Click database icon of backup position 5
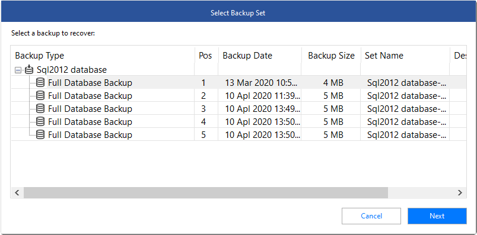Image resolution: width=477 pixels, height=235 pixels. (40, 135)
